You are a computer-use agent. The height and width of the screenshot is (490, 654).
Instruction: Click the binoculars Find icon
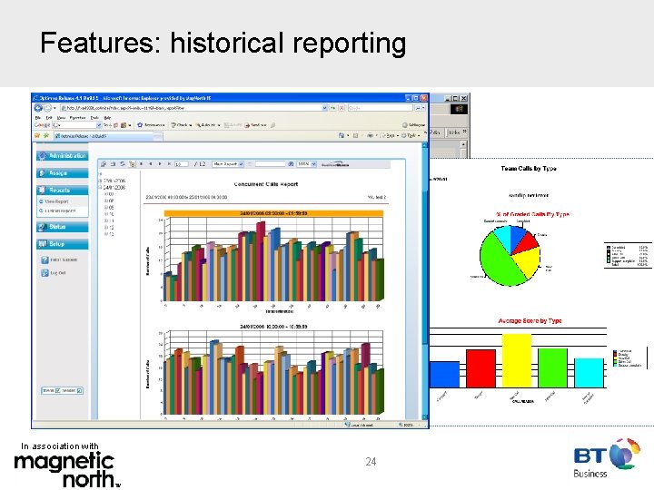click(291, 164)
